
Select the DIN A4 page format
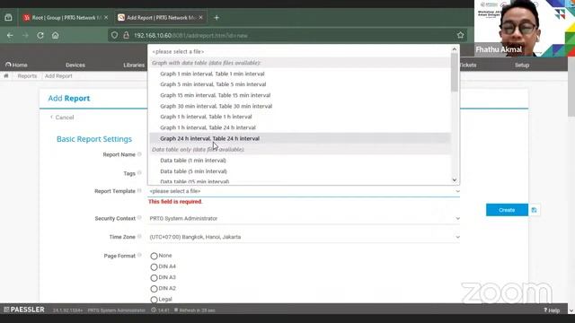pos(154,266)
